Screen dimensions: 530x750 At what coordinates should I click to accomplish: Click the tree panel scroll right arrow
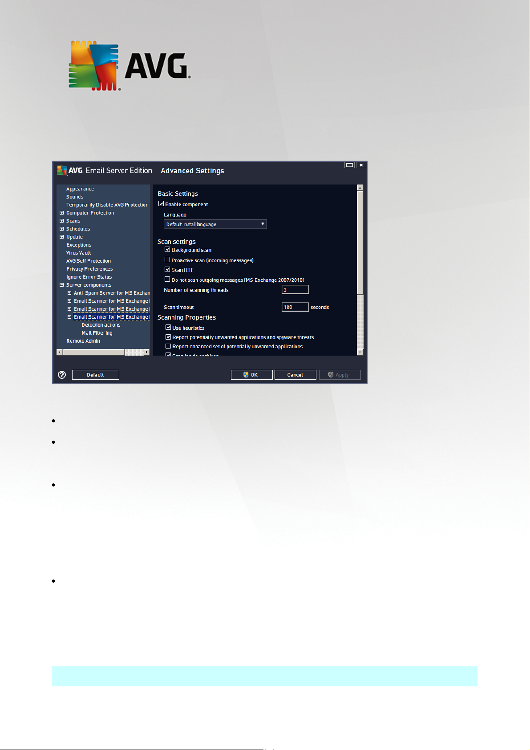tap(147, 352)
